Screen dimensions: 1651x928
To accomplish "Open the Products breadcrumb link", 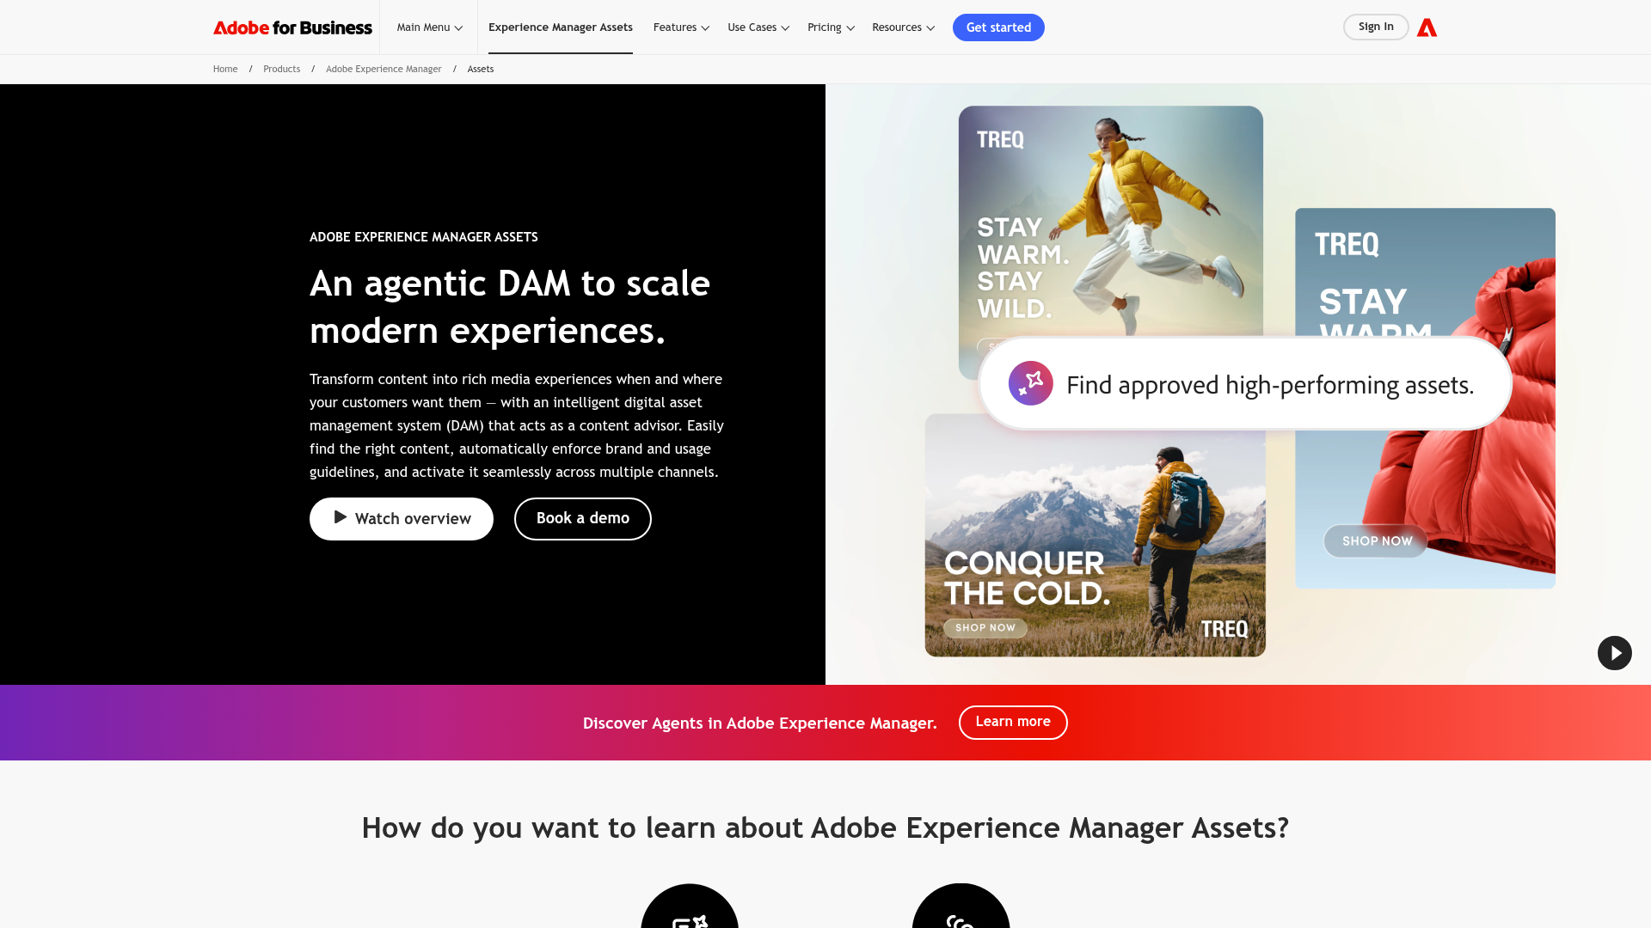I will 281,69.
